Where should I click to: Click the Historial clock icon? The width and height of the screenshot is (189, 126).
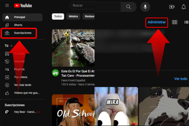(x=7, y=61)
